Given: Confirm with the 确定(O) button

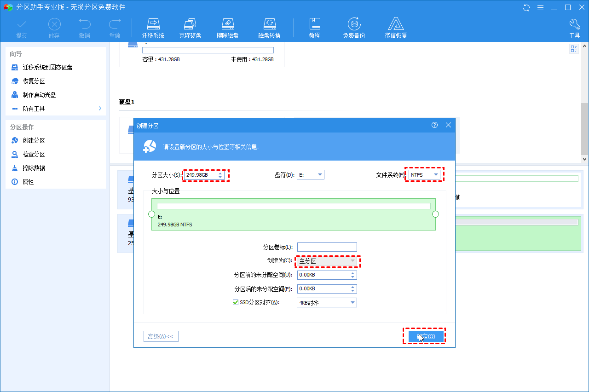Looking at the screenshot, I should pos(424,336).
